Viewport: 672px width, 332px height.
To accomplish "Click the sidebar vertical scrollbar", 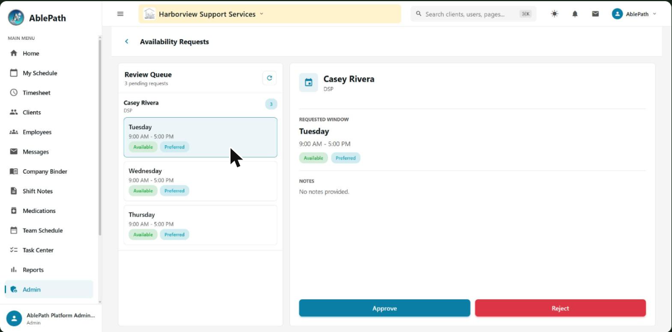I will 100,137.
